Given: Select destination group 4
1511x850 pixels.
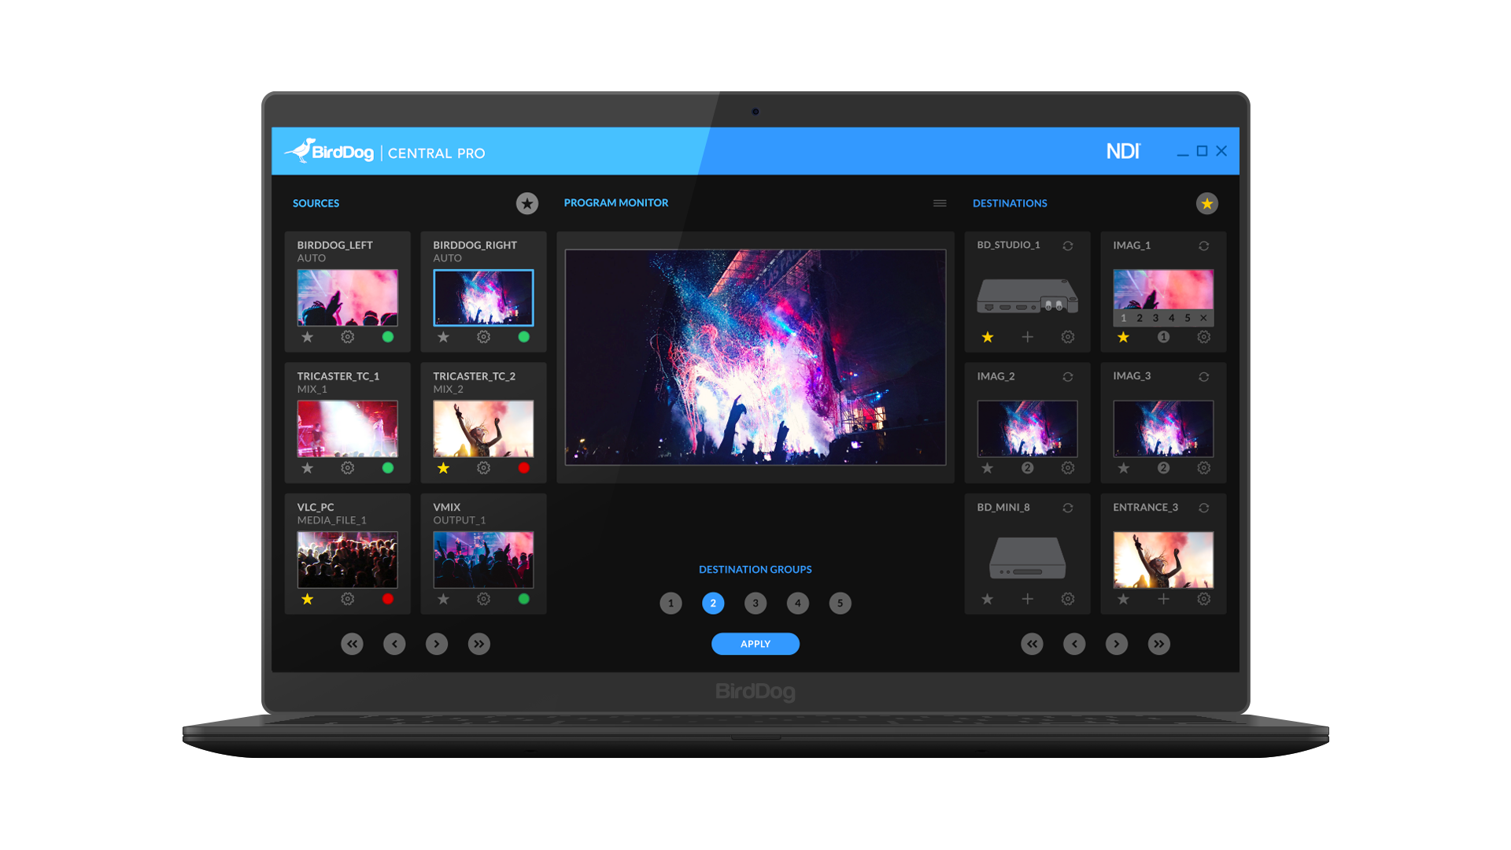Looking at the screenshot, I should click(798, 604).
